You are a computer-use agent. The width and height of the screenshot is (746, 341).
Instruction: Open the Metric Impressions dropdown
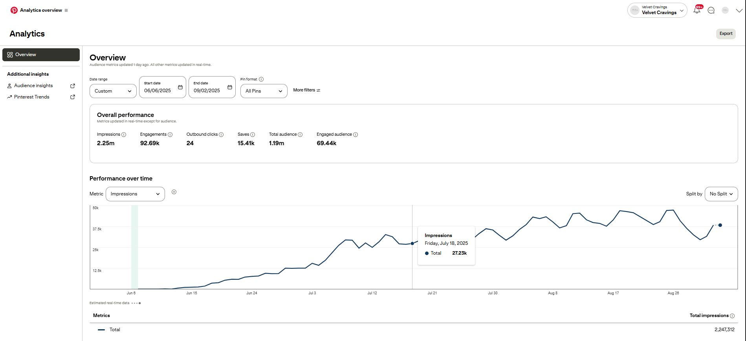[135, 194]
